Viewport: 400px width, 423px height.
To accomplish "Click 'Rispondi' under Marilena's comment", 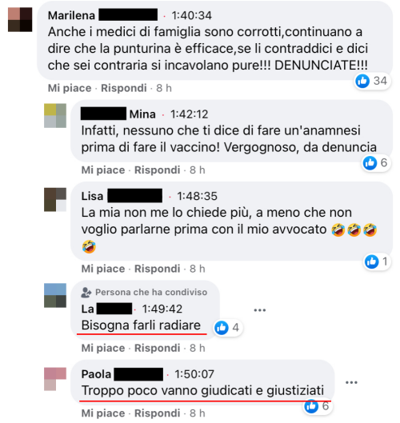I will click(124, 88).
